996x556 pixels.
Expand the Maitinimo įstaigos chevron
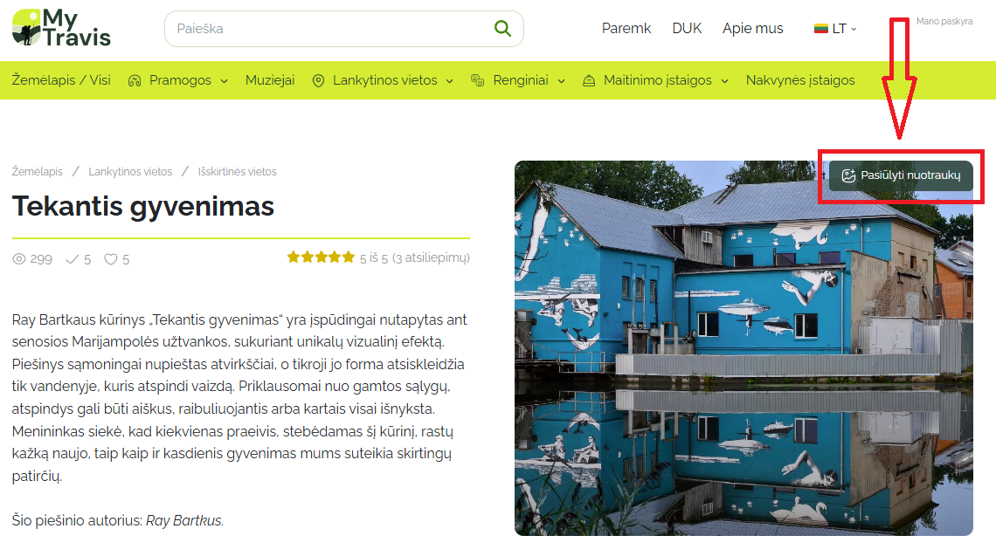tap(724, 81)
